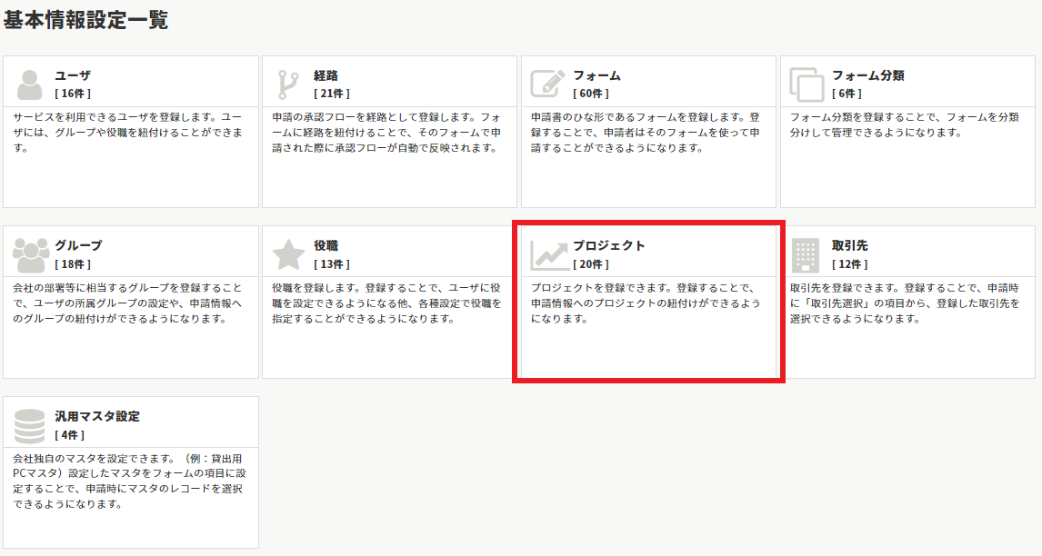The image size is (1042, 556).
Task: Click the building icon for 取引先
Action: 806,255
